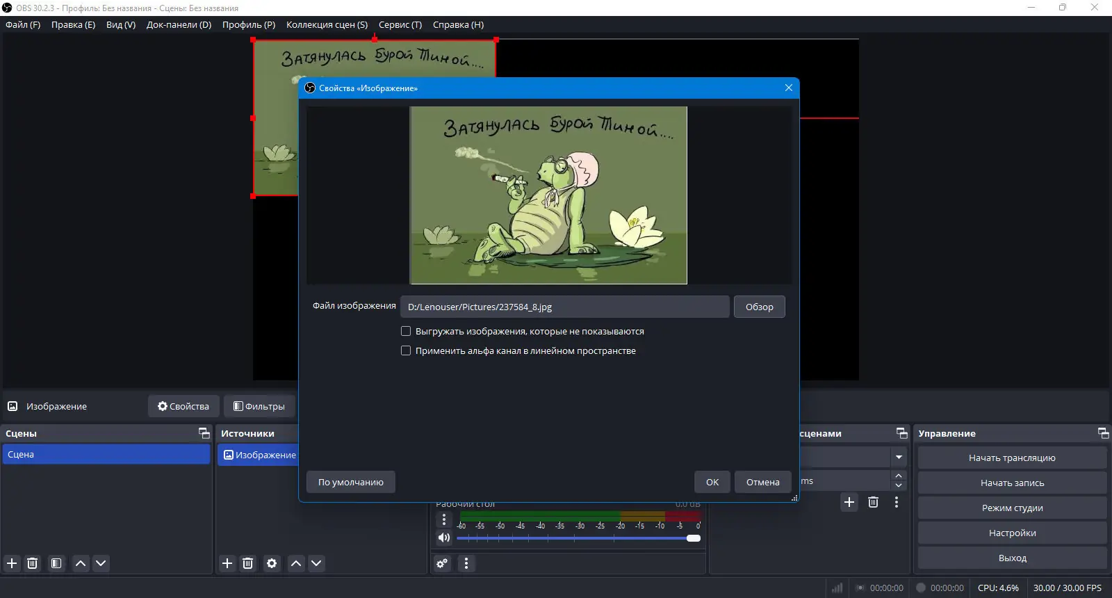Move the source down in the Источники list

coord(316,563)
